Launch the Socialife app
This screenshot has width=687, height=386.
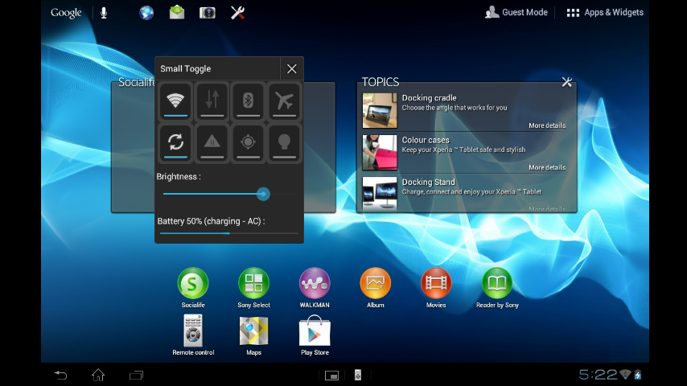[192, 284]
